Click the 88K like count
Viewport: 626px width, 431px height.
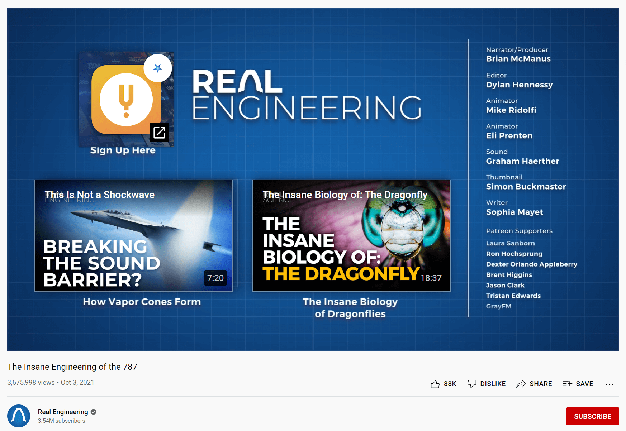(450, 384)
